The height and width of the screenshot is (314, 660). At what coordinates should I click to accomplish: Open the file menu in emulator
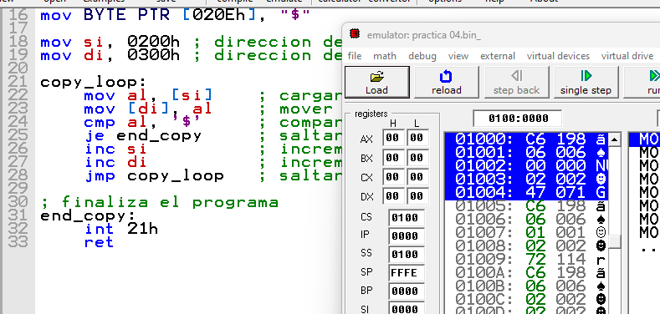click(x=355, y=56)
